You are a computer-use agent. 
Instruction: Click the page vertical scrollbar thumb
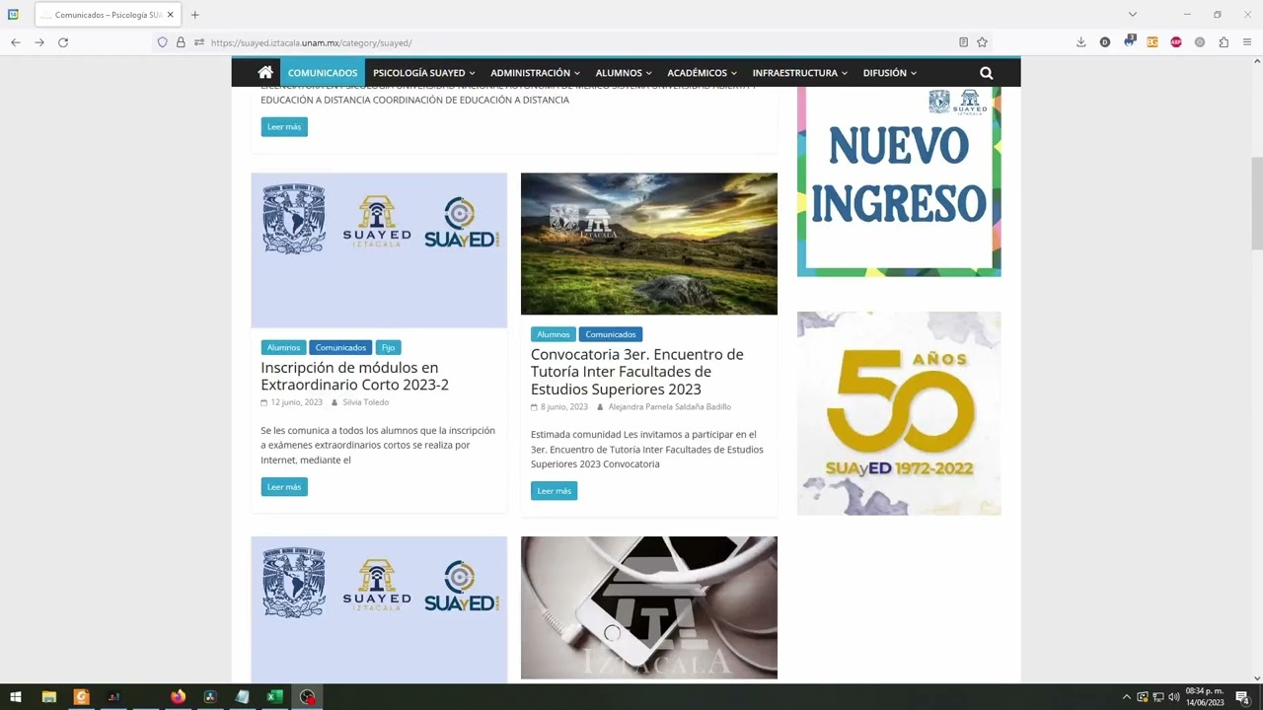(1257, 203)
